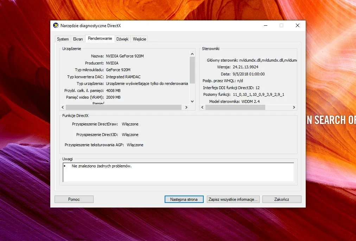Click the Sterowniki horizontal scrollbar thumb
Screen dimensions: 356x241
pos(235,107)
